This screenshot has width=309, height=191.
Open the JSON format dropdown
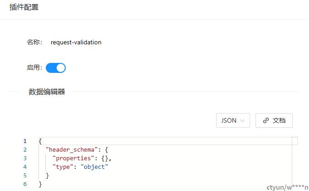(x=233, y=120)
